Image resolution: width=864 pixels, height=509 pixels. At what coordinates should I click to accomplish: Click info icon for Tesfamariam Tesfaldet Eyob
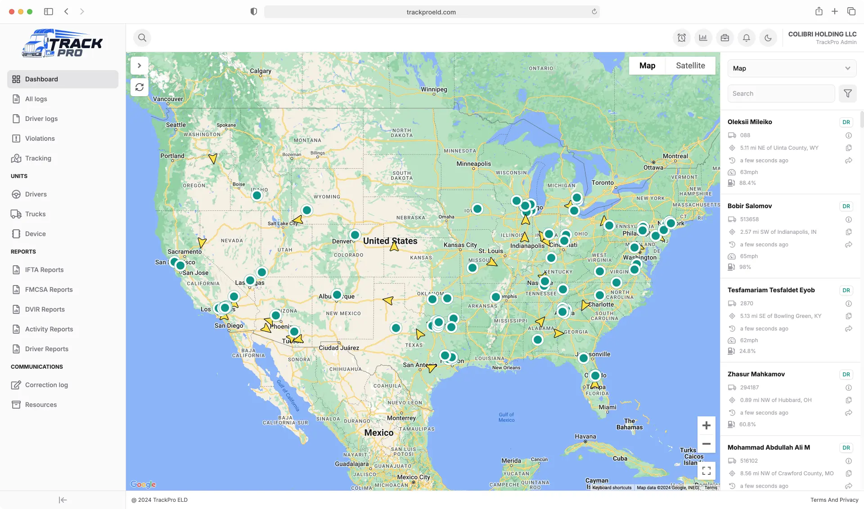[x=849, y=304]
